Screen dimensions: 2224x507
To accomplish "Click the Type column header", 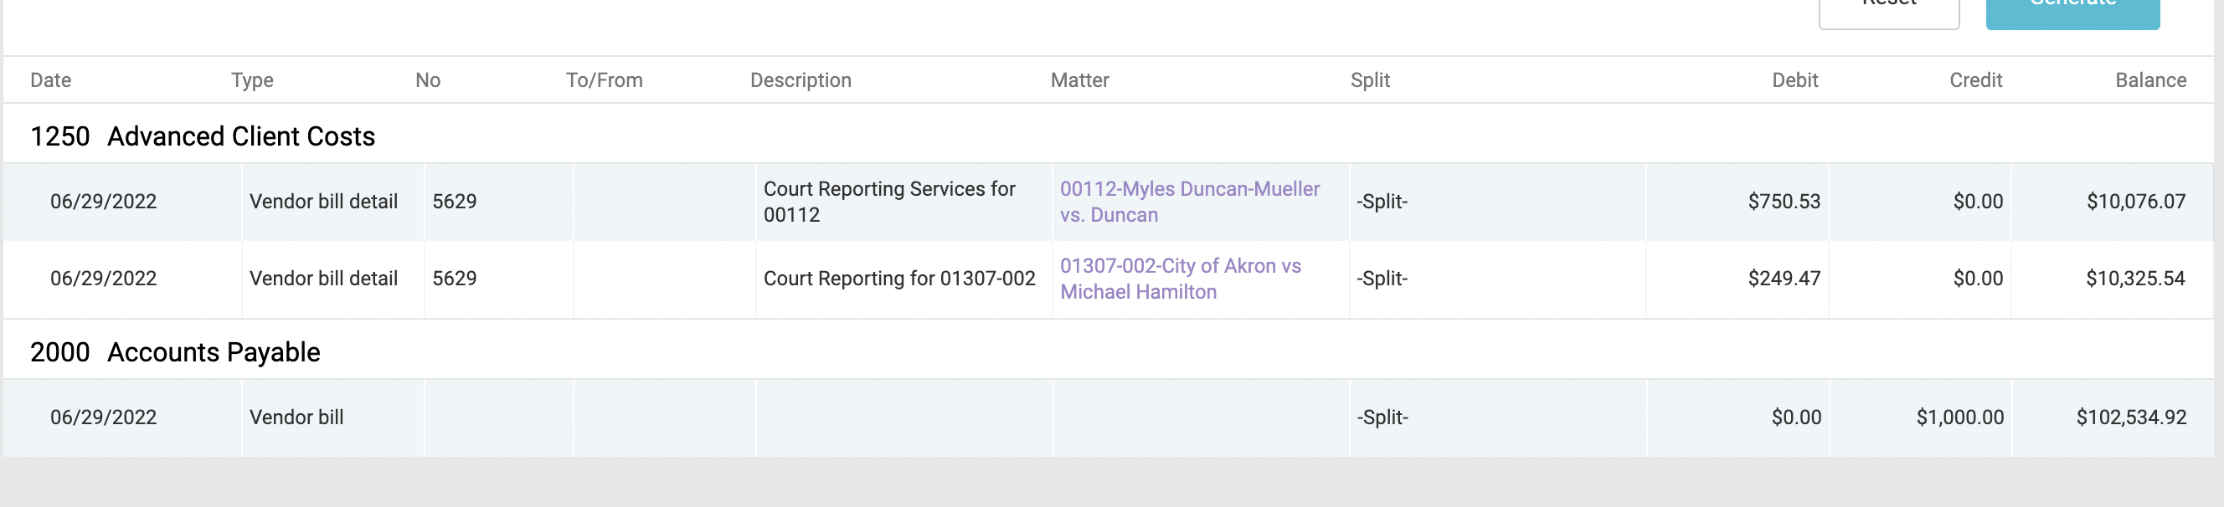I will (252, 80).
